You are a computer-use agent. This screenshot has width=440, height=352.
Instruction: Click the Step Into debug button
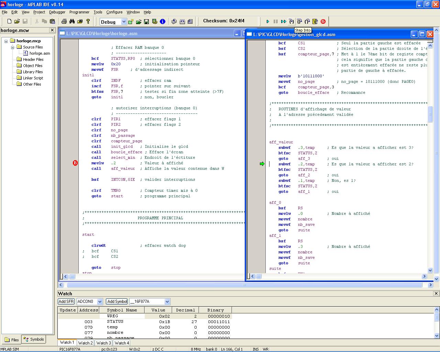tap(291, 22)
